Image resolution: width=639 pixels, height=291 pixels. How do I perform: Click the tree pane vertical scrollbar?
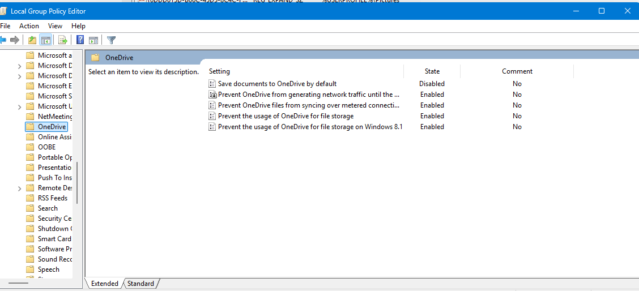point(77,183)
